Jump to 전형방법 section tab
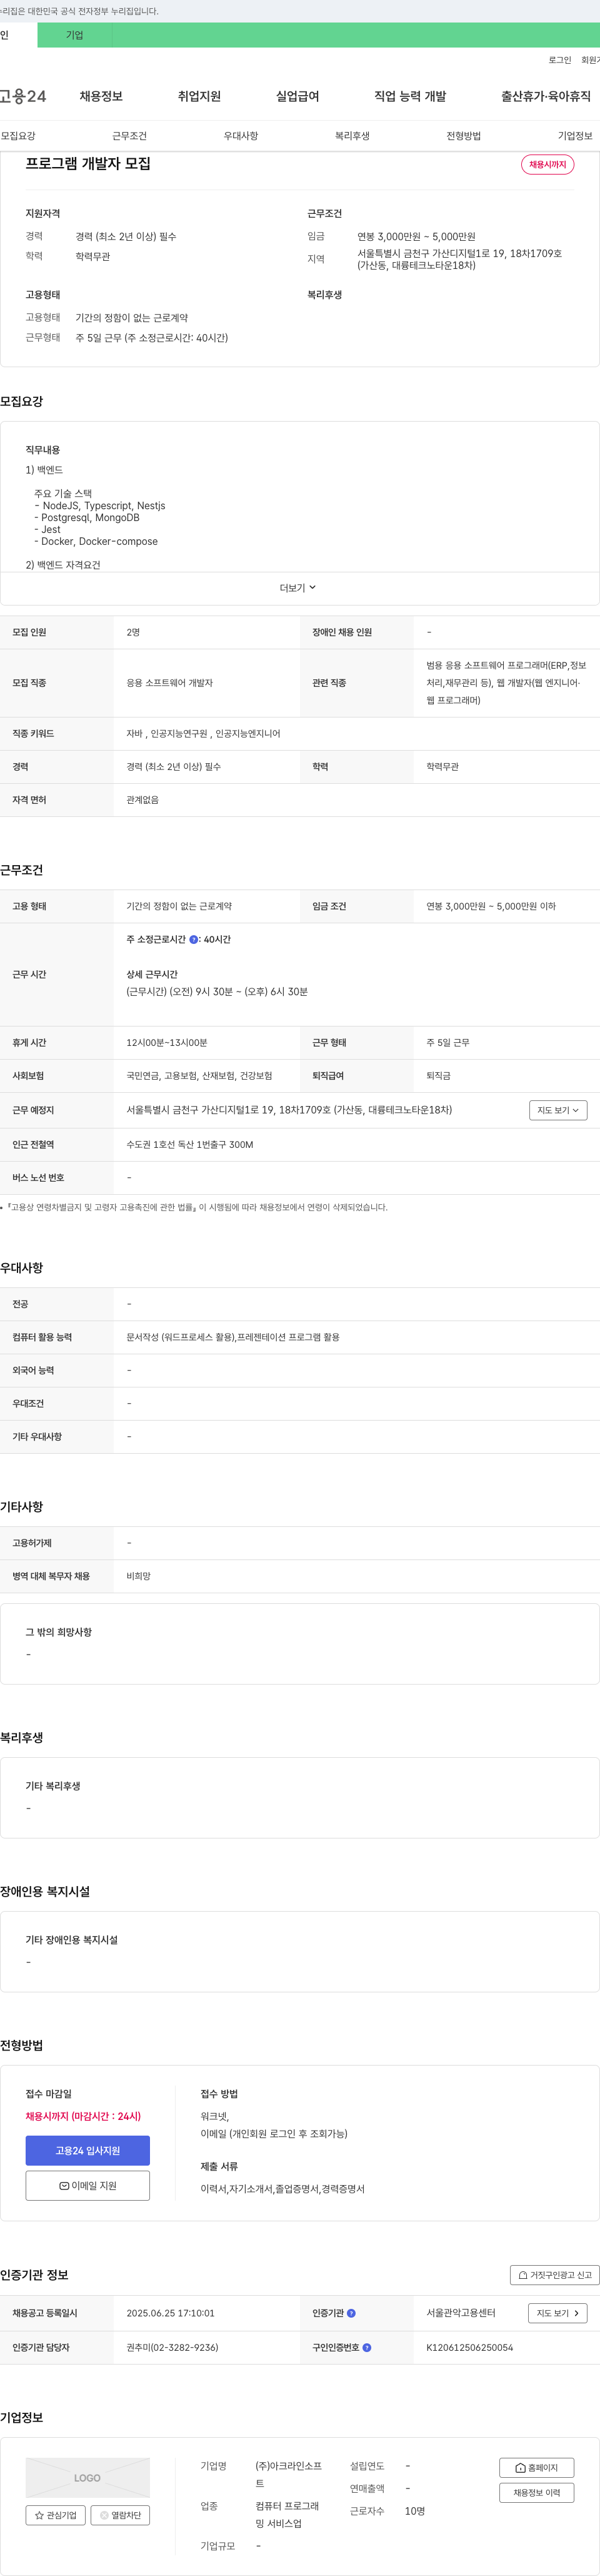The image size is (600, 2576). point(463,136)
